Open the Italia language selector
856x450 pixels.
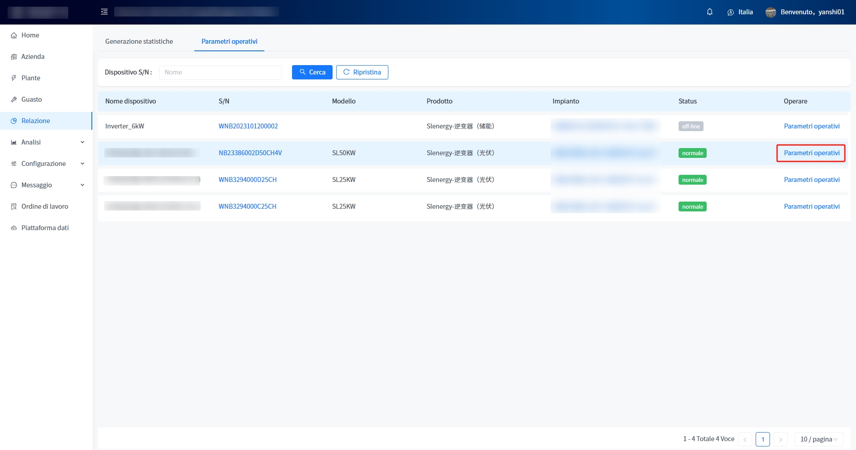740,12
